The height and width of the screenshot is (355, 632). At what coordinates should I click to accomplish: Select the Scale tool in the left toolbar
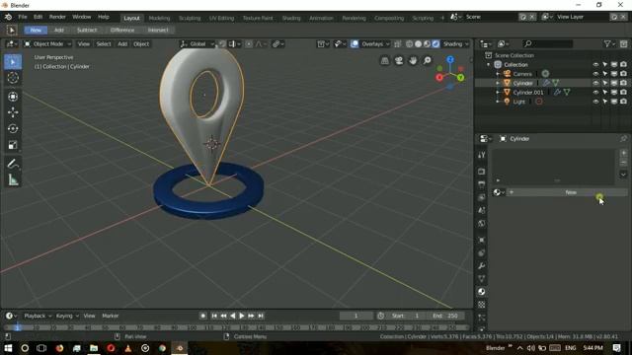[x=13, y=145]
